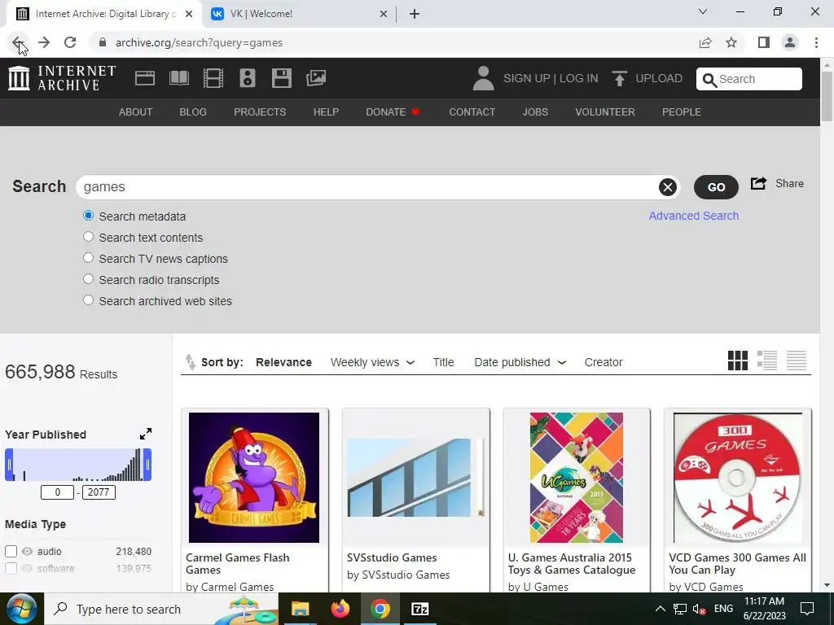Screen dimensions: 834x625
Task: Open the tab search chevron
Action: click(703, 11)
